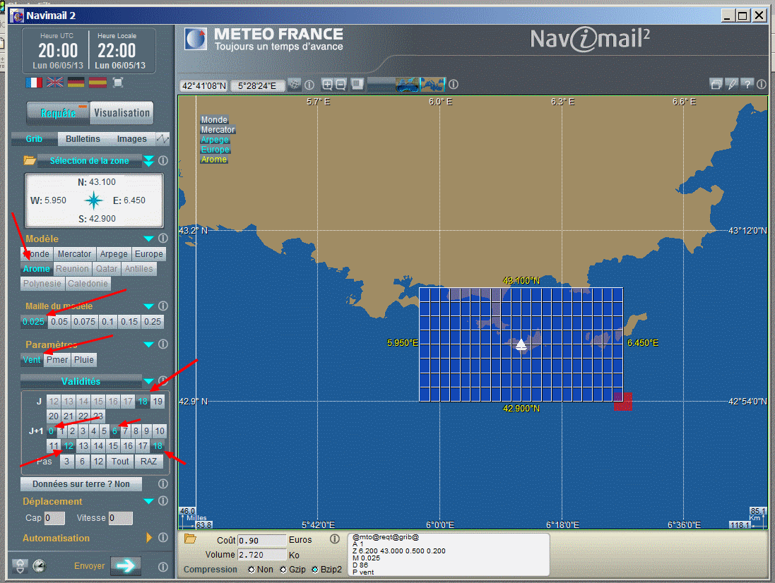Select validity hour 10 on day J+1
775x583 pixels.
[x=159, y=431]
